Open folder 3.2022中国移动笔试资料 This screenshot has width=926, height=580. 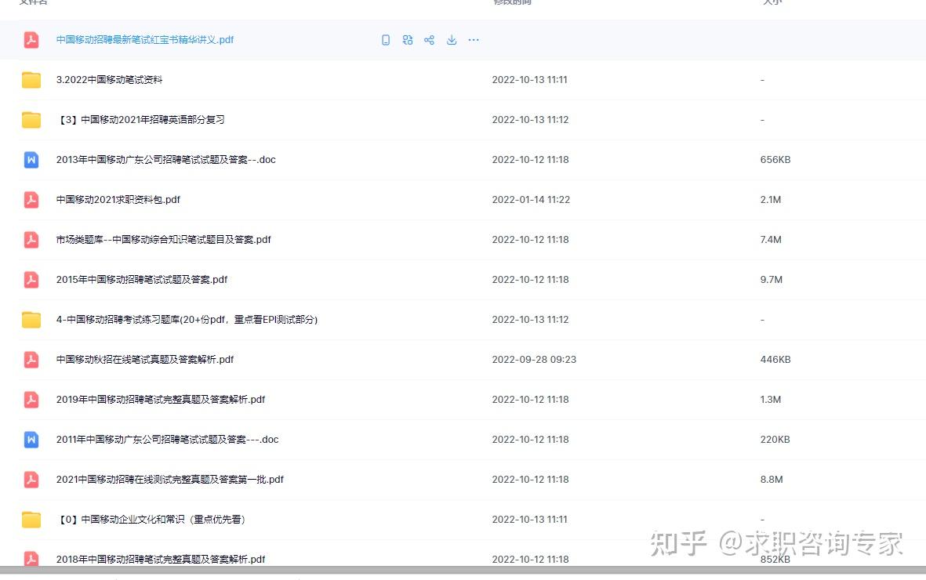[x=109, y=80]
